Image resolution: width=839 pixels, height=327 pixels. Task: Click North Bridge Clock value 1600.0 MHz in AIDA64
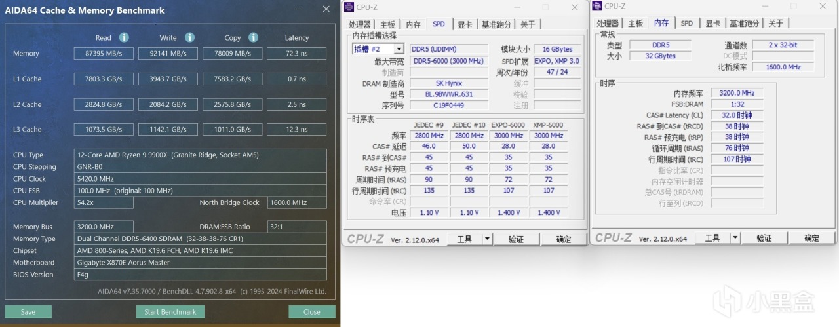click(297, 203)
